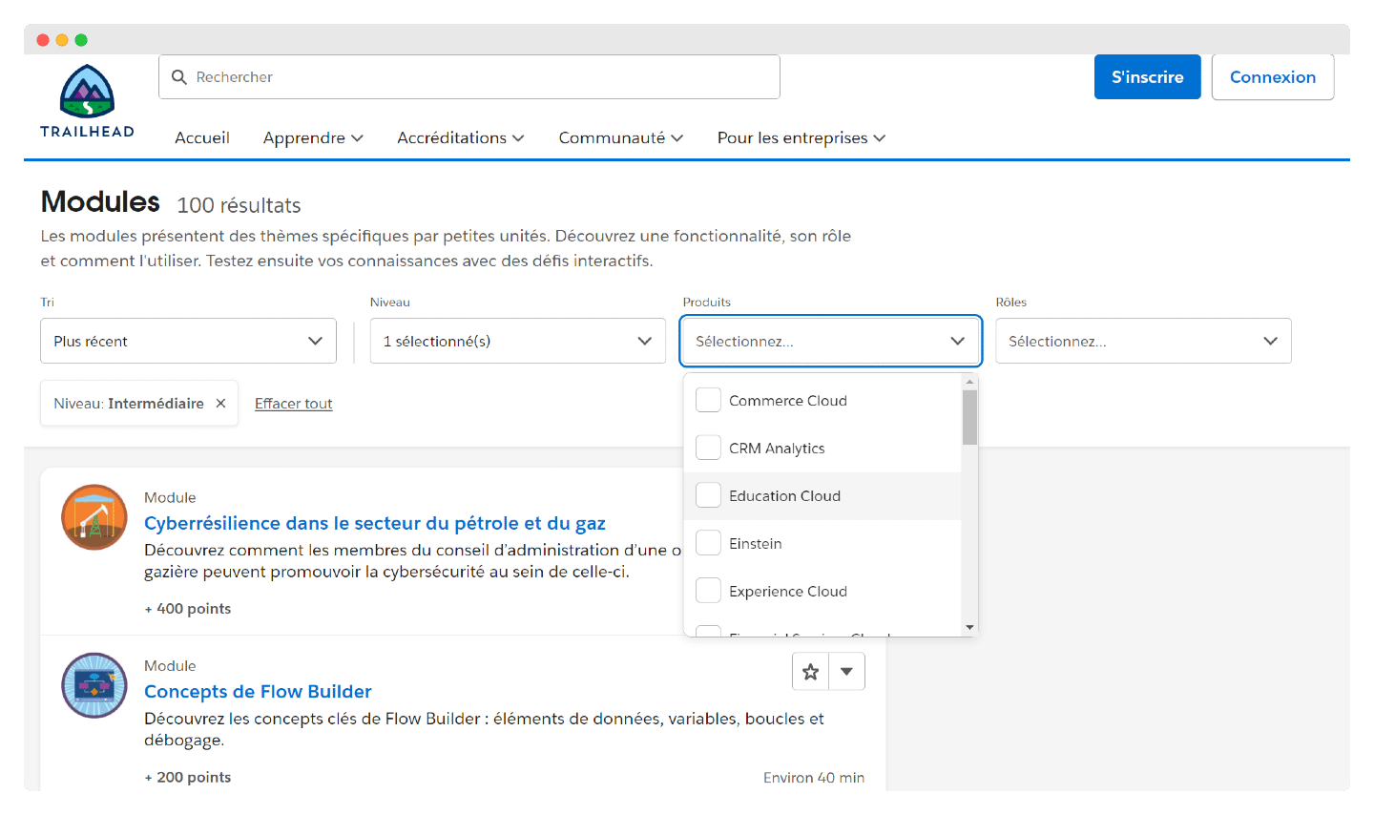Open the Tri sort dropdown
The height and width of the screenshot is (815, 1374).
point(188,341)
